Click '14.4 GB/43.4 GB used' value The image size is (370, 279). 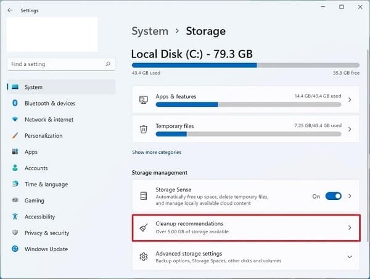(318, 96)
